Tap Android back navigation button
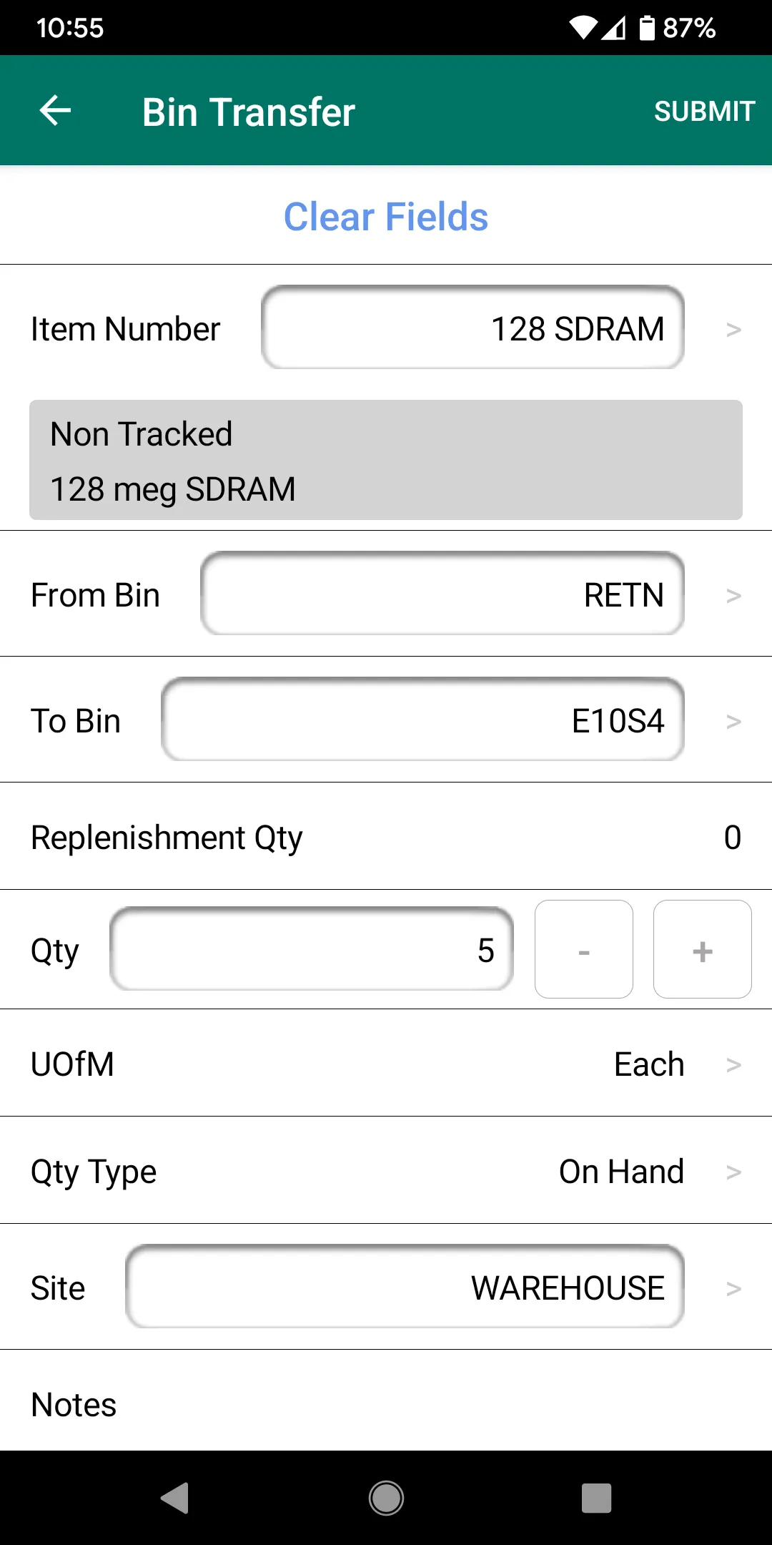 point(175,1498)
